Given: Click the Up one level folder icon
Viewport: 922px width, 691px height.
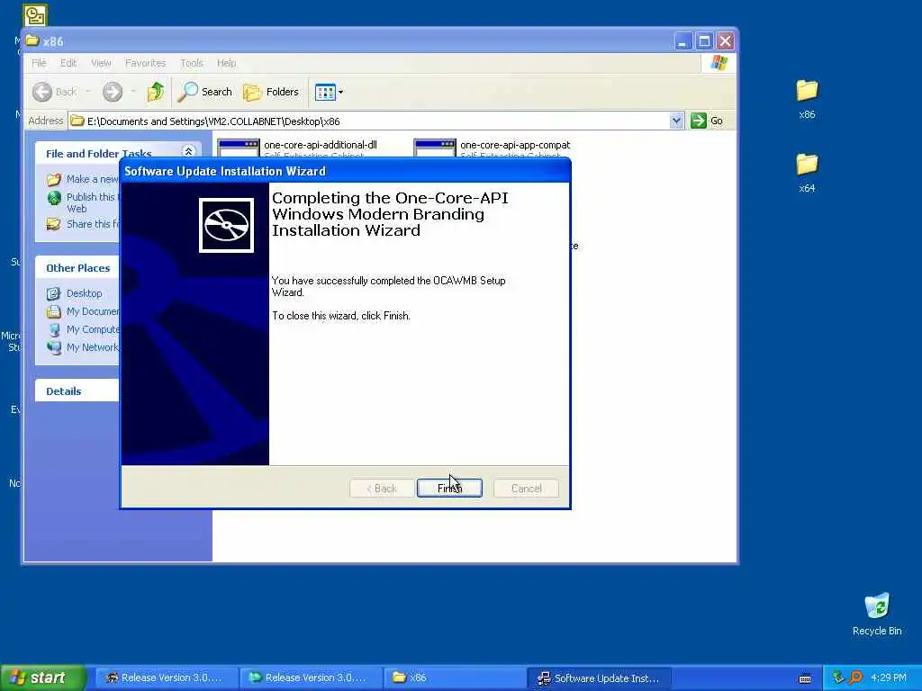Looking at the screenshot, I should (155, 92).
